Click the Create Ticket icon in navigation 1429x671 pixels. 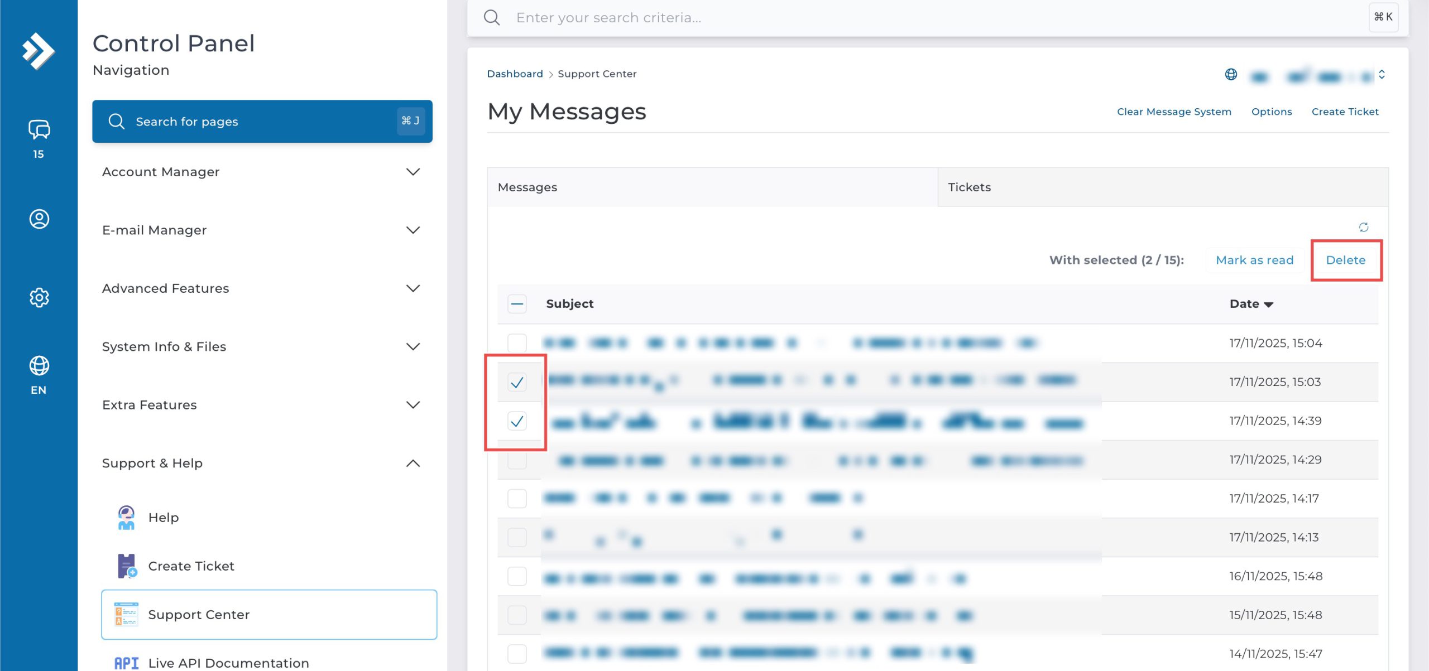point(127,566)
